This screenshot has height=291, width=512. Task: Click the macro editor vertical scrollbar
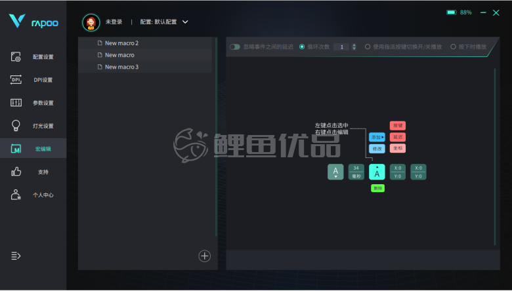495,157
